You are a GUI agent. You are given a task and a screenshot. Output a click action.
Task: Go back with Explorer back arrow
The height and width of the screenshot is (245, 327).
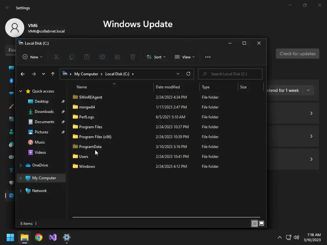pos(23,74)
